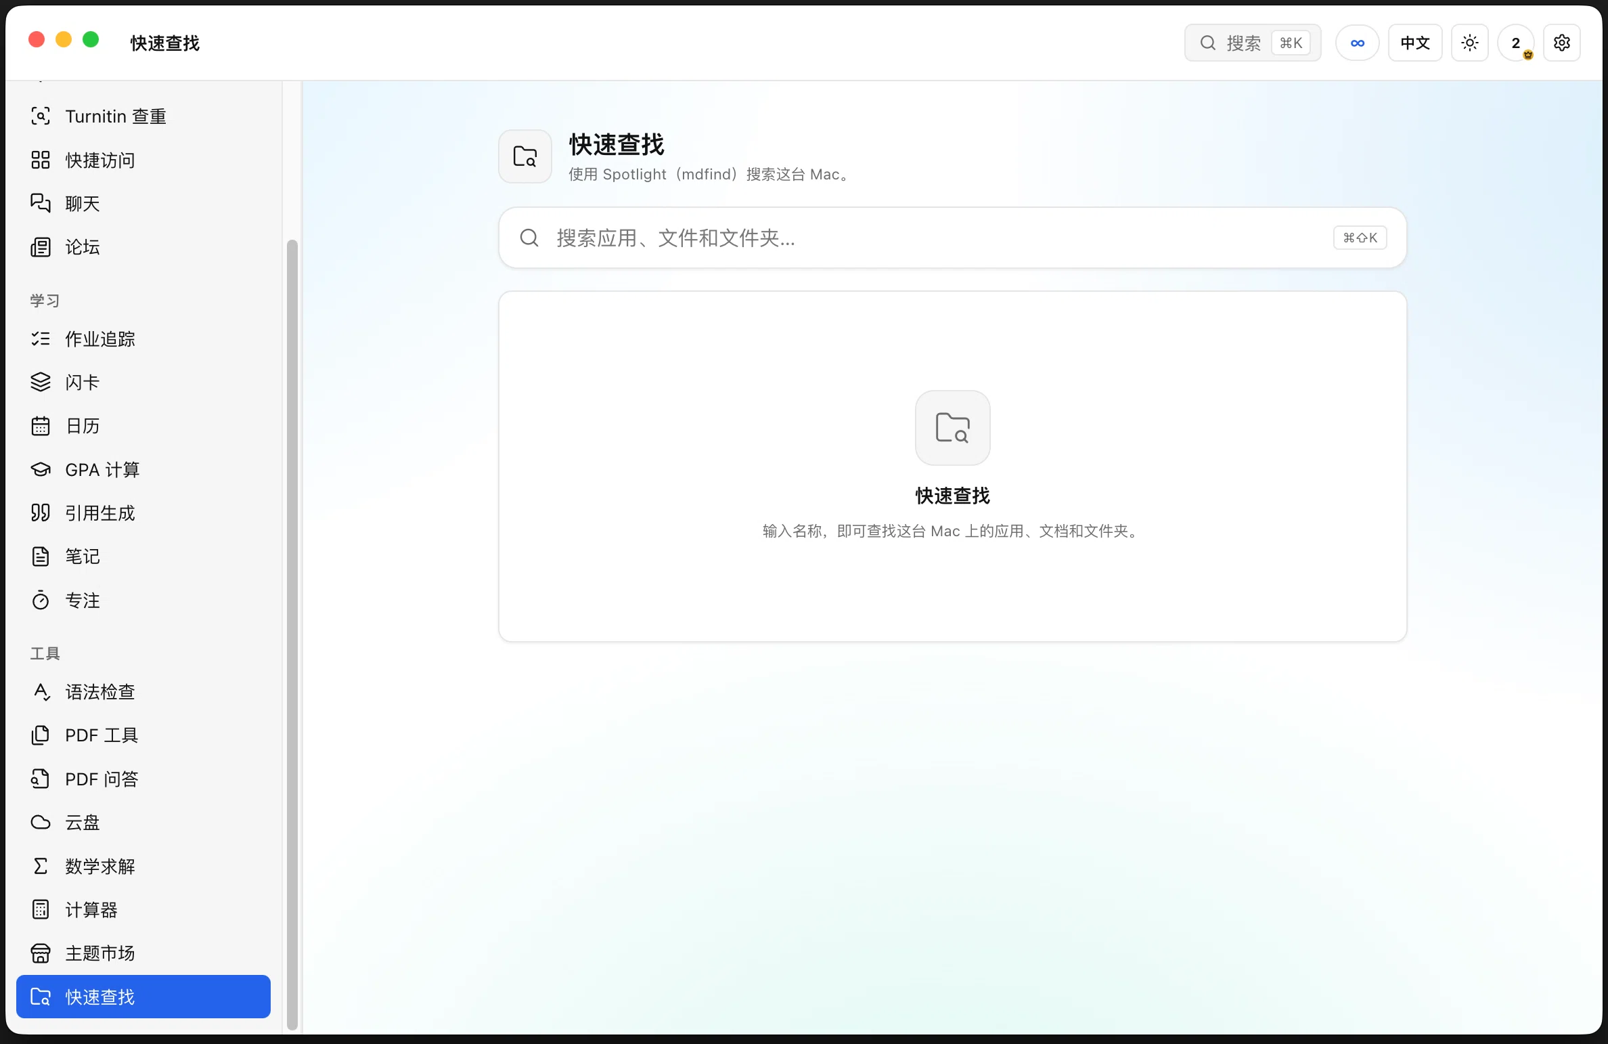Switch language with 中文 button
The height and width of the screenshot is (1044, 1608).
[x=1415, y=43]
